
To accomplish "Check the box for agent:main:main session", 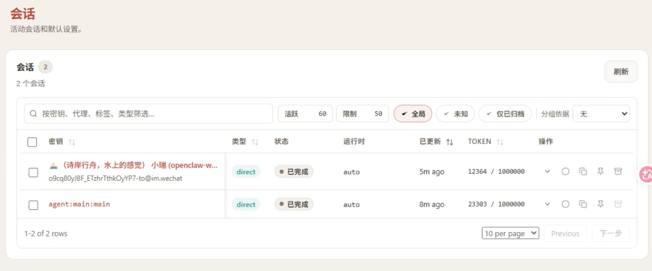I will tap(33, 205).
